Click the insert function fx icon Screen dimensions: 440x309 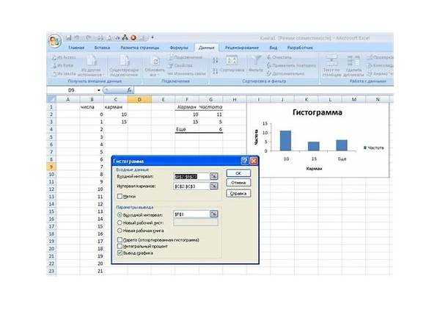click(x=129, y=90)
